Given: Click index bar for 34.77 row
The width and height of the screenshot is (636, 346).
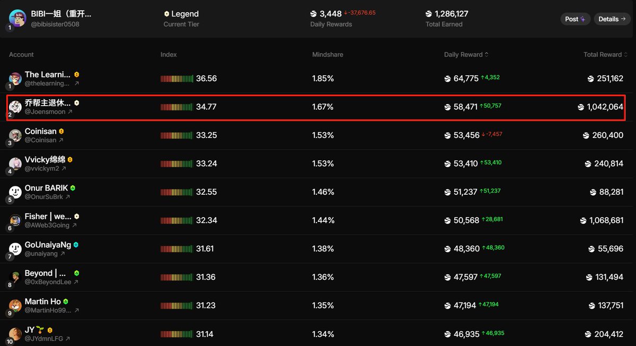Looking at the screenshot, I should coord(176,107).
